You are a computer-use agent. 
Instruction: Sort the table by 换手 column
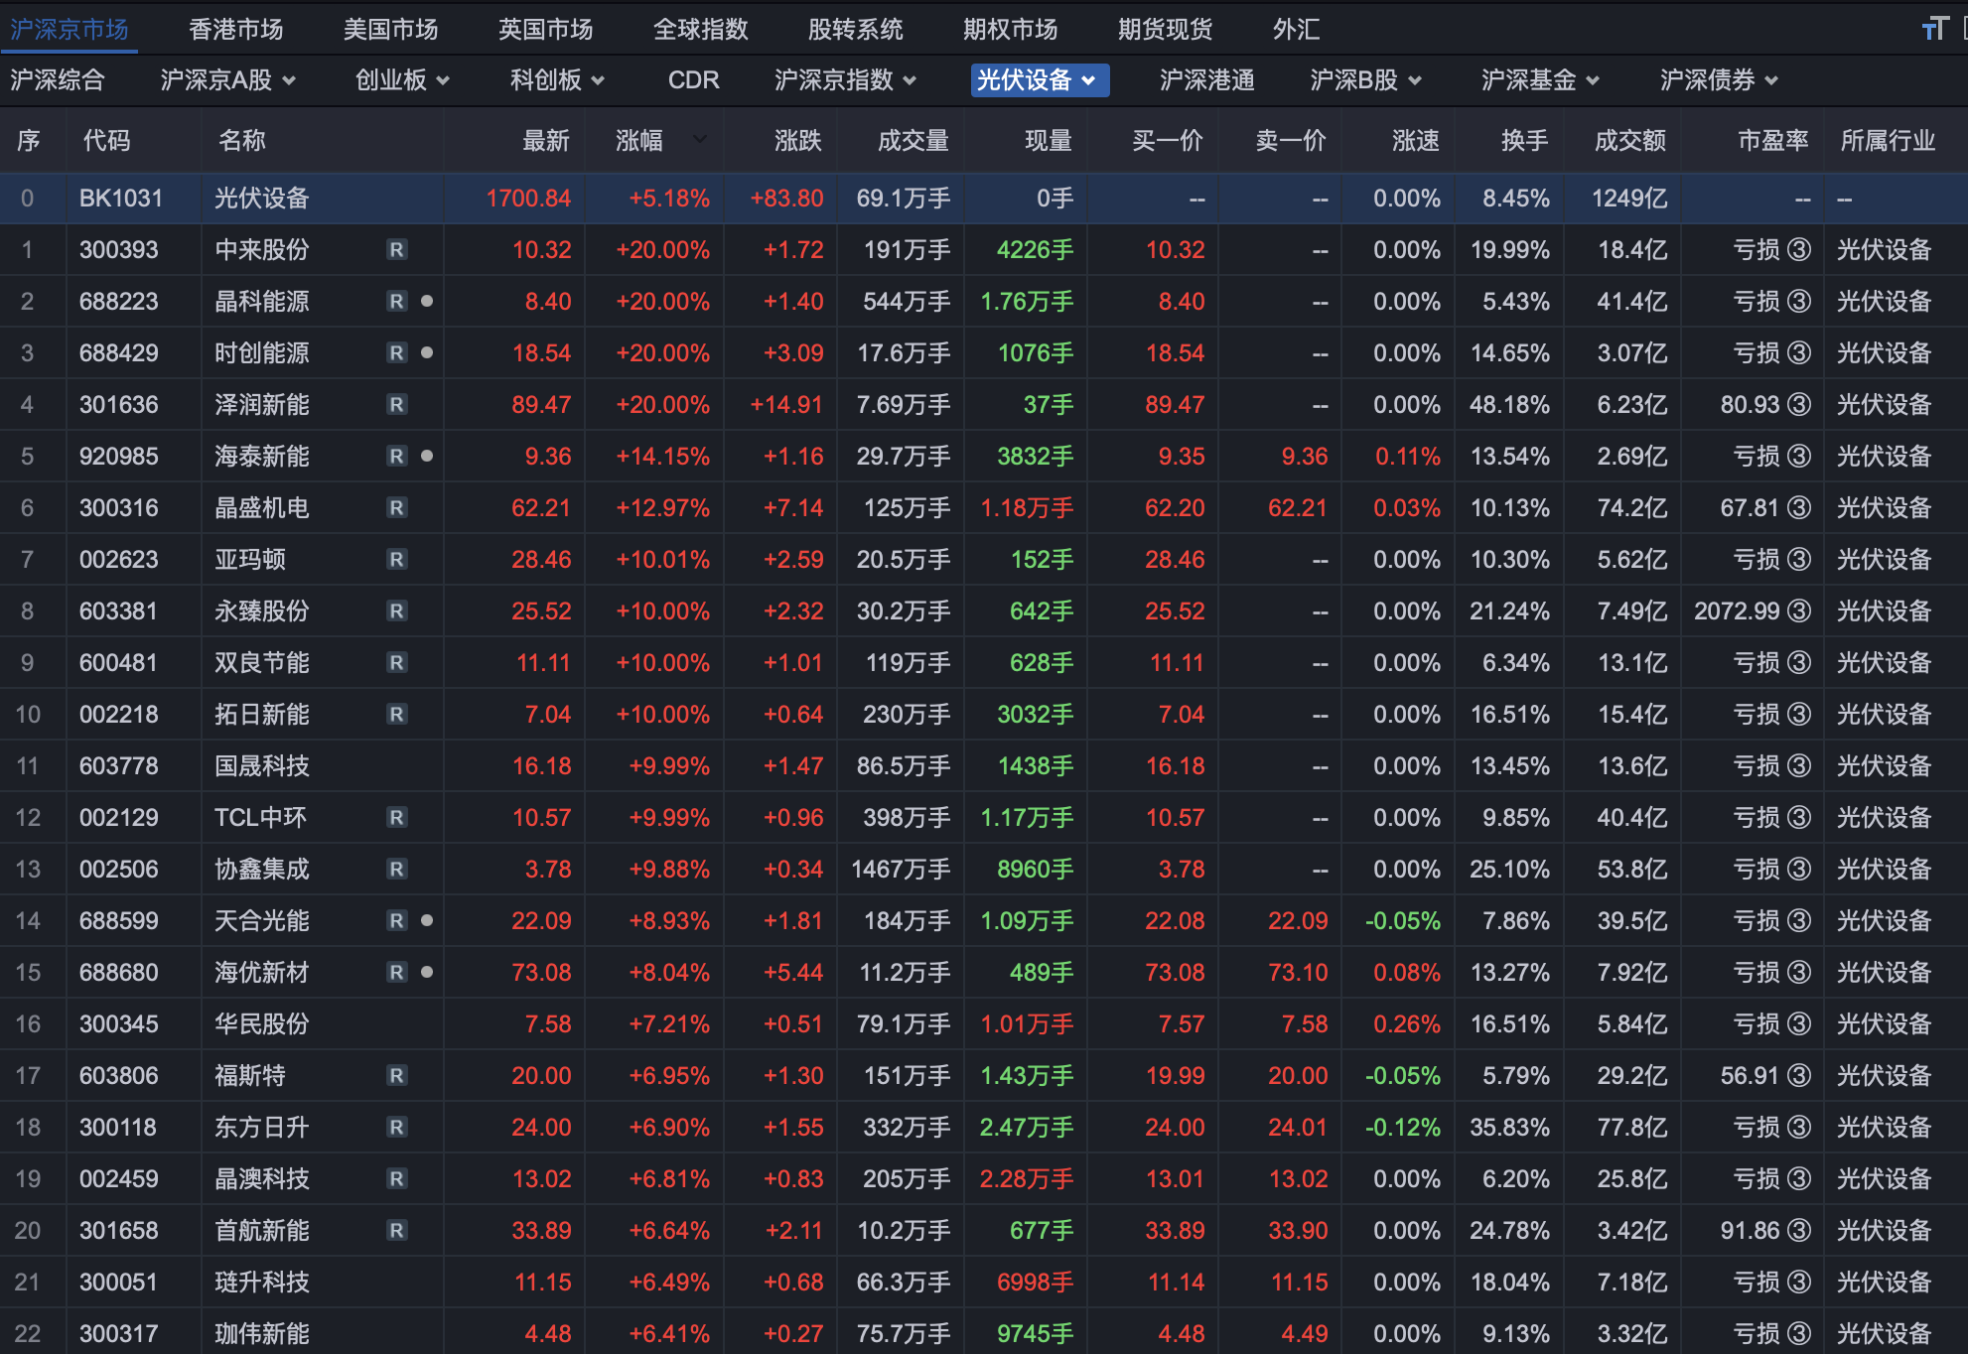pos(1524,141)
